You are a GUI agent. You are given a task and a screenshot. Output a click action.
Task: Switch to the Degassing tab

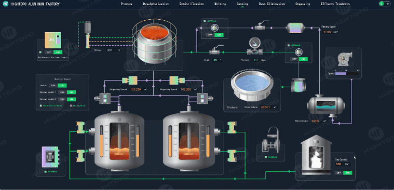(x=303, y=4)
